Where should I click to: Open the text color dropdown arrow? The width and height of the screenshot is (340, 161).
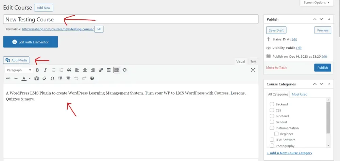30,78
